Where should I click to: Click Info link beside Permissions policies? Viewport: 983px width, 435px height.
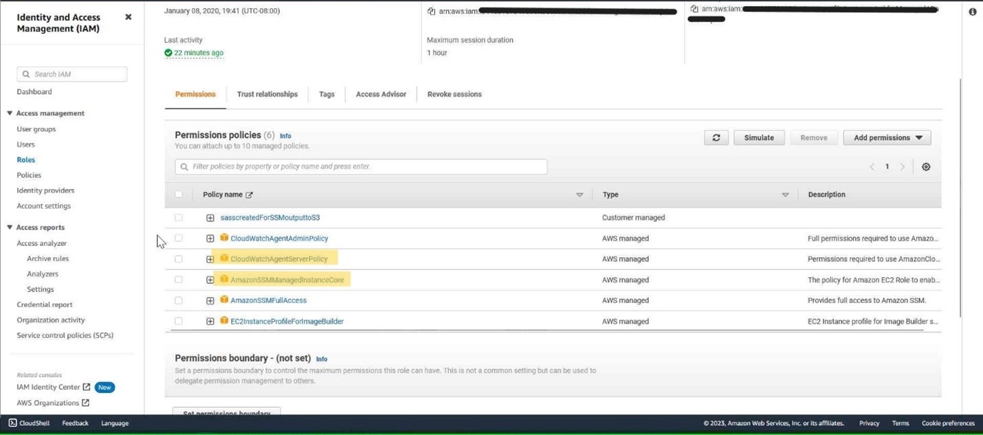[x=285, y=136]
